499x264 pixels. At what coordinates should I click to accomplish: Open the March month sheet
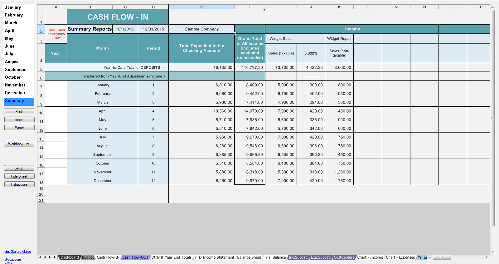click(x=19, y=23)
